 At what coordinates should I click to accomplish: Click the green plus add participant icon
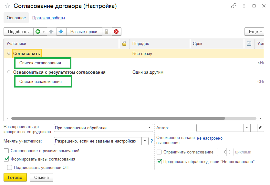[38, 32]
